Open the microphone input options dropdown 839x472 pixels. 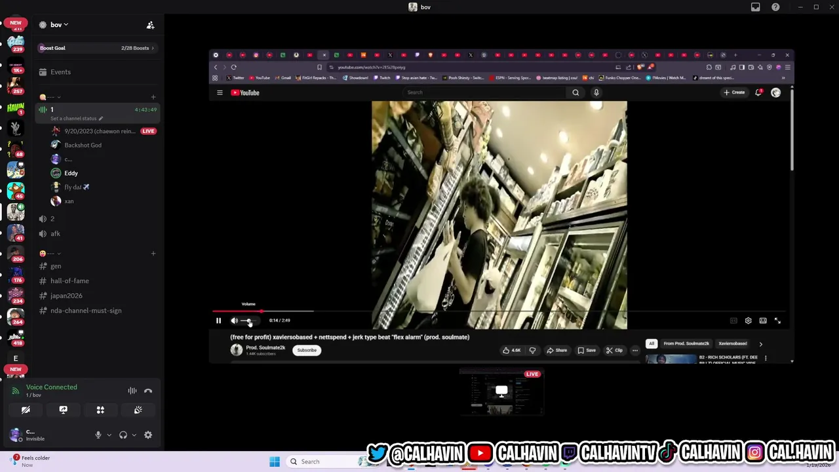[x=109, y=435]
